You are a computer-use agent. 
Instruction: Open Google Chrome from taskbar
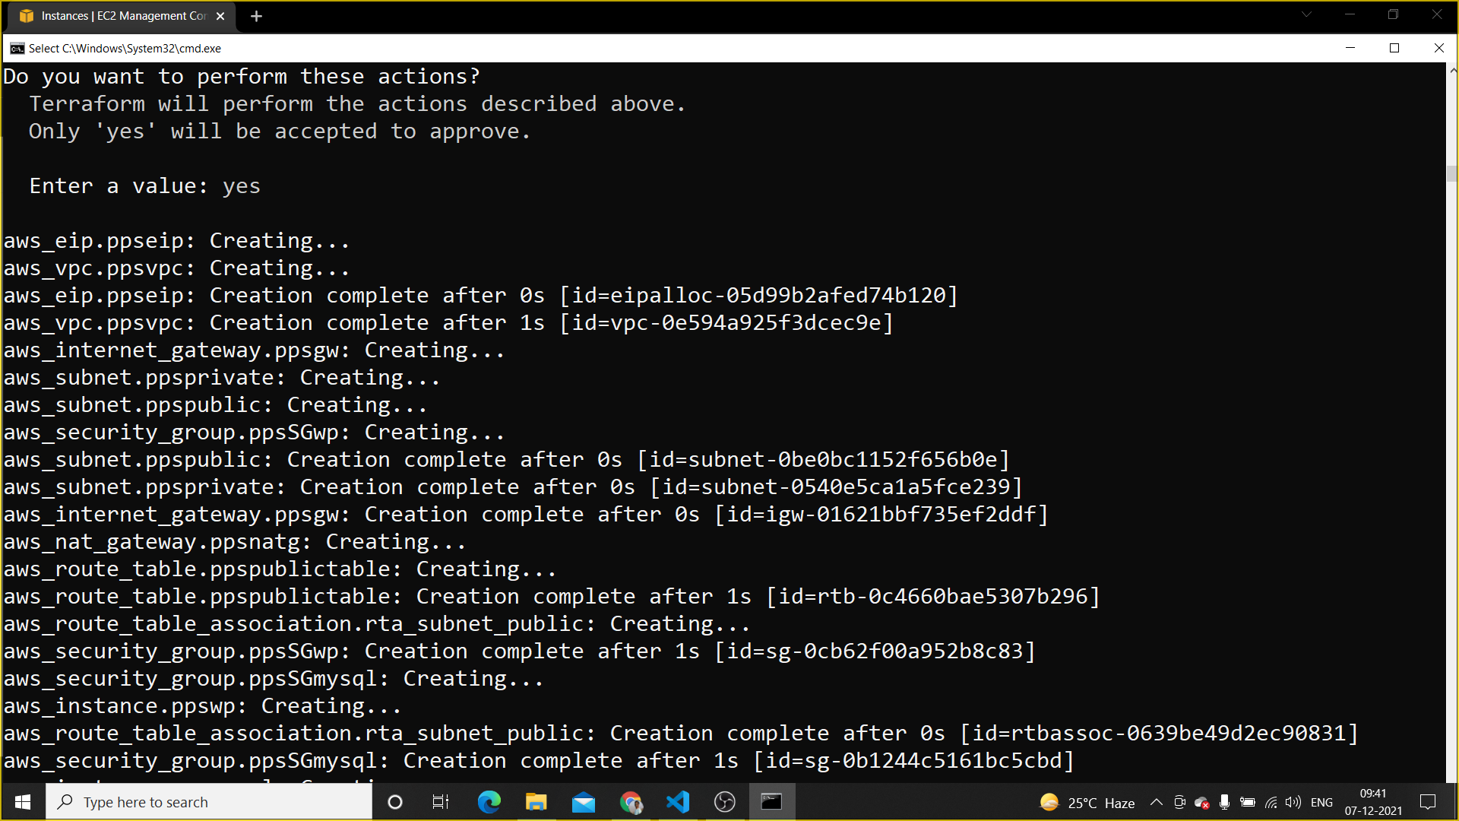click(630, 802)
